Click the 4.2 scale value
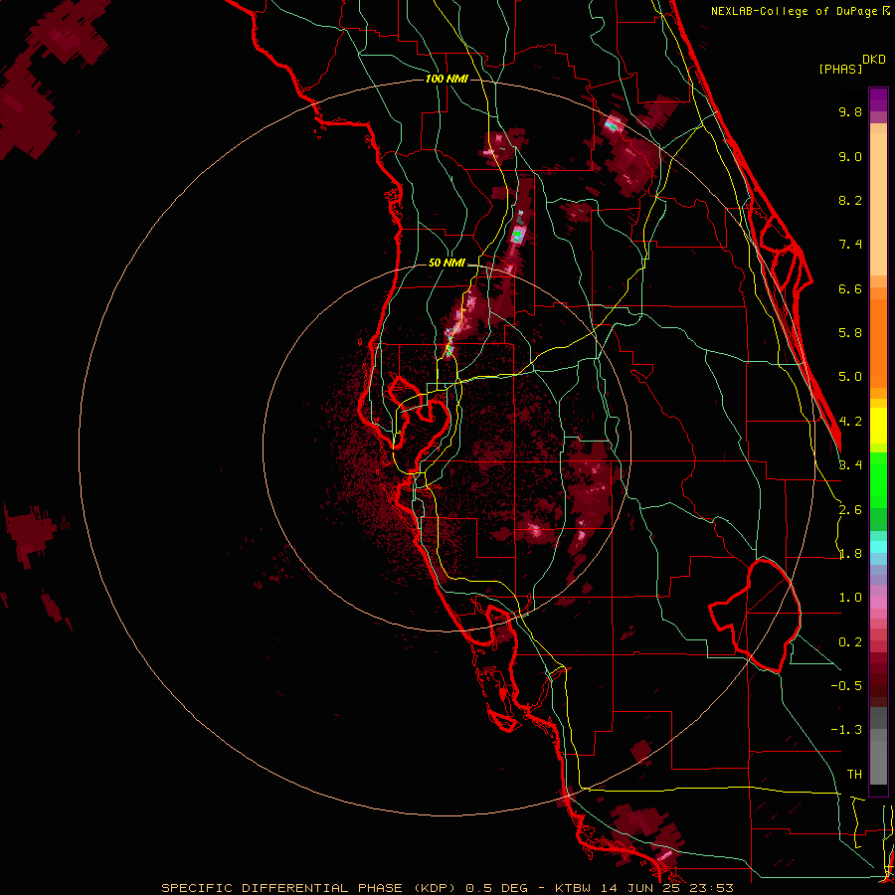895x895 pixels. 850,422
